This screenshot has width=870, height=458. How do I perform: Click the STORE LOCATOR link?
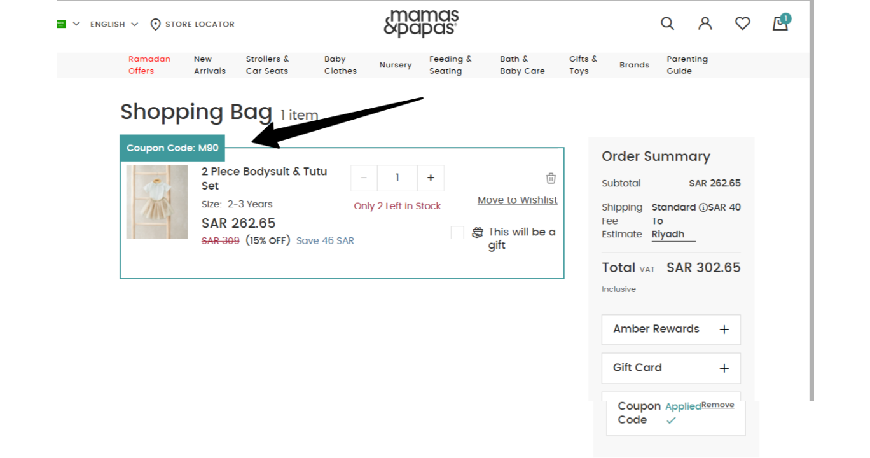click(x=200, y=24)
